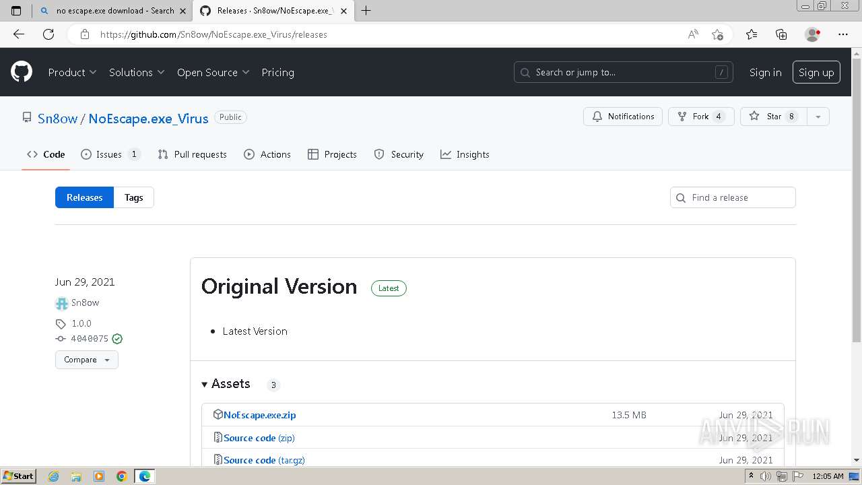Screen dimensions: 862x485
Task: Open File Explorer from taskbar
Action: click(x=76, y=476)
